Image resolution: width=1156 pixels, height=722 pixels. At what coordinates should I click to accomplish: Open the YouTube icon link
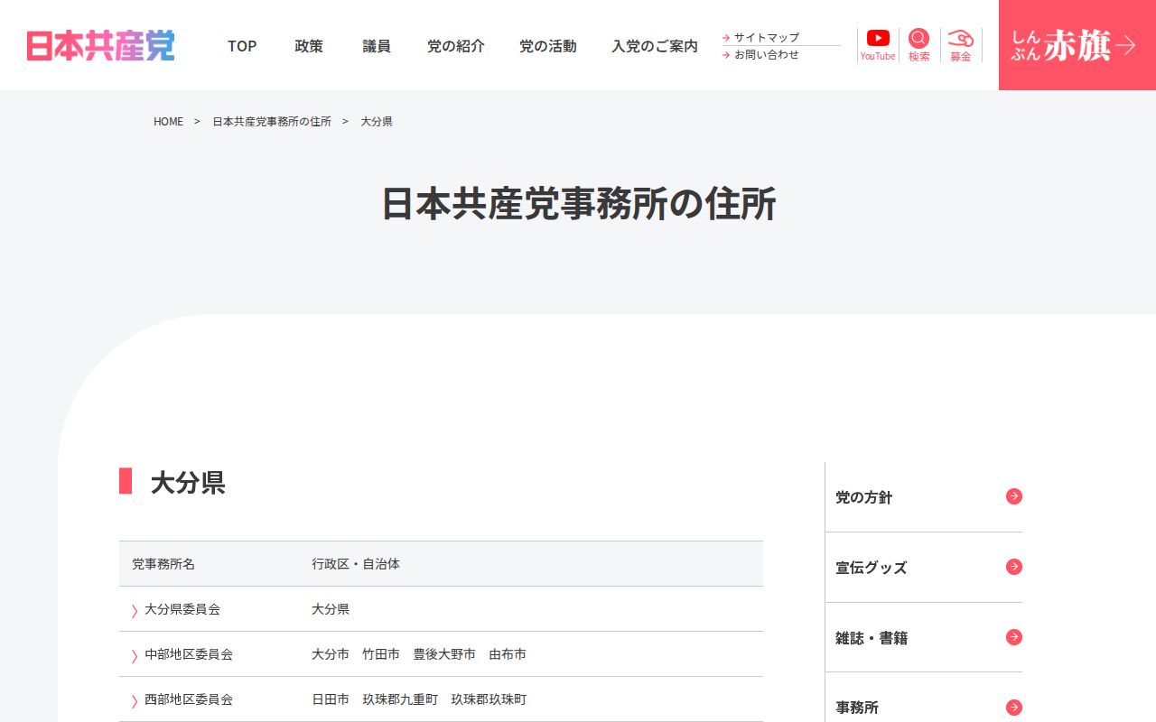point(878,45)
